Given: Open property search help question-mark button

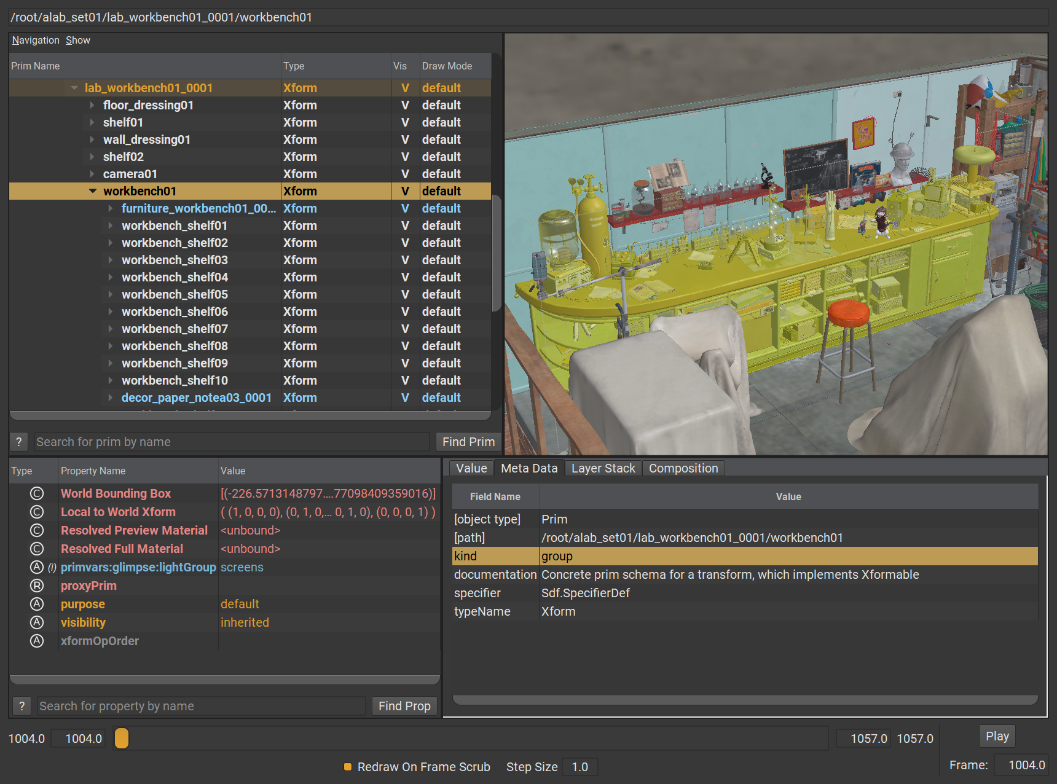Looking at the screenshot, I should point(22,706).
